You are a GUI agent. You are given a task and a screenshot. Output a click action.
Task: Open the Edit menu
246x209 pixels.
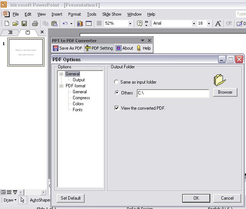click(28, 14)
